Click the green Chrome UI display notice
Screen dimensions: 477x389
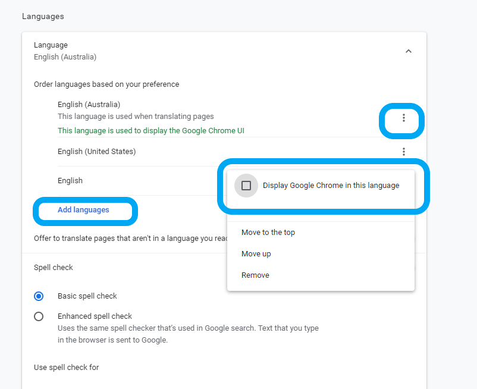[x=151, y=131]
